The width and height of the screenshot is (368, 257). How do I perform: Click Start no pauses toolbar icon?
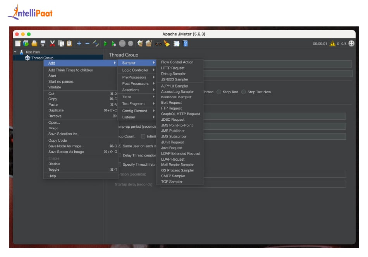113,43
